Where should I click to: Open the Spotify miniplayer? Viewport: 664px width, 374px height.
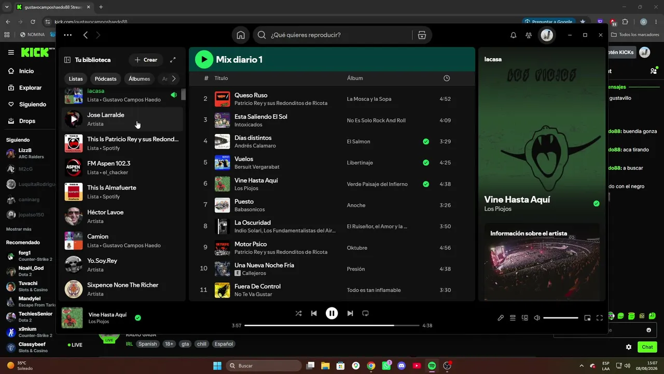(587, 318)
